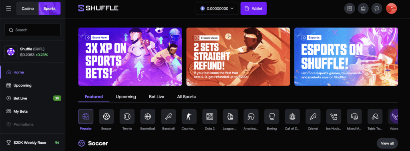Click the $0.2063 SHFL price text
Image resolution: width=410 pixels, height=151 pixels.
27,55
